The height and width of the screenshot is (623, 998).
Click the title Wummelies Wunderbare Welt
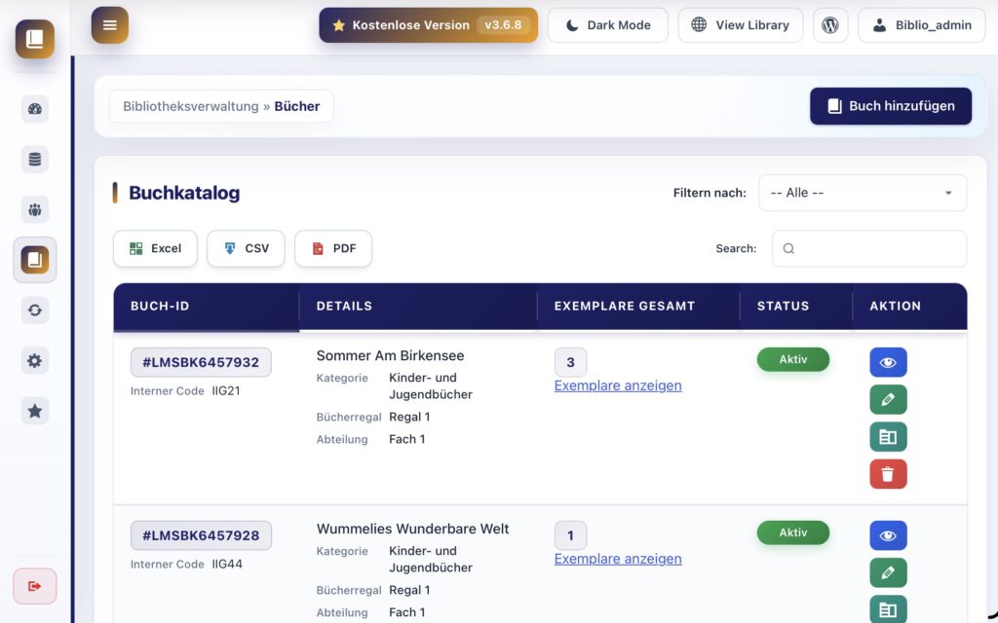coord(412,529)
